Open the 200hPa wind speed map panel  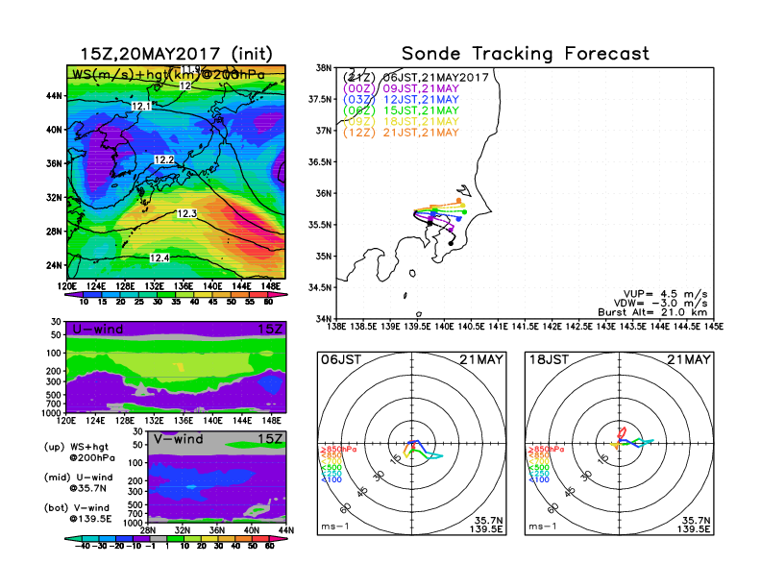[176, 172]
